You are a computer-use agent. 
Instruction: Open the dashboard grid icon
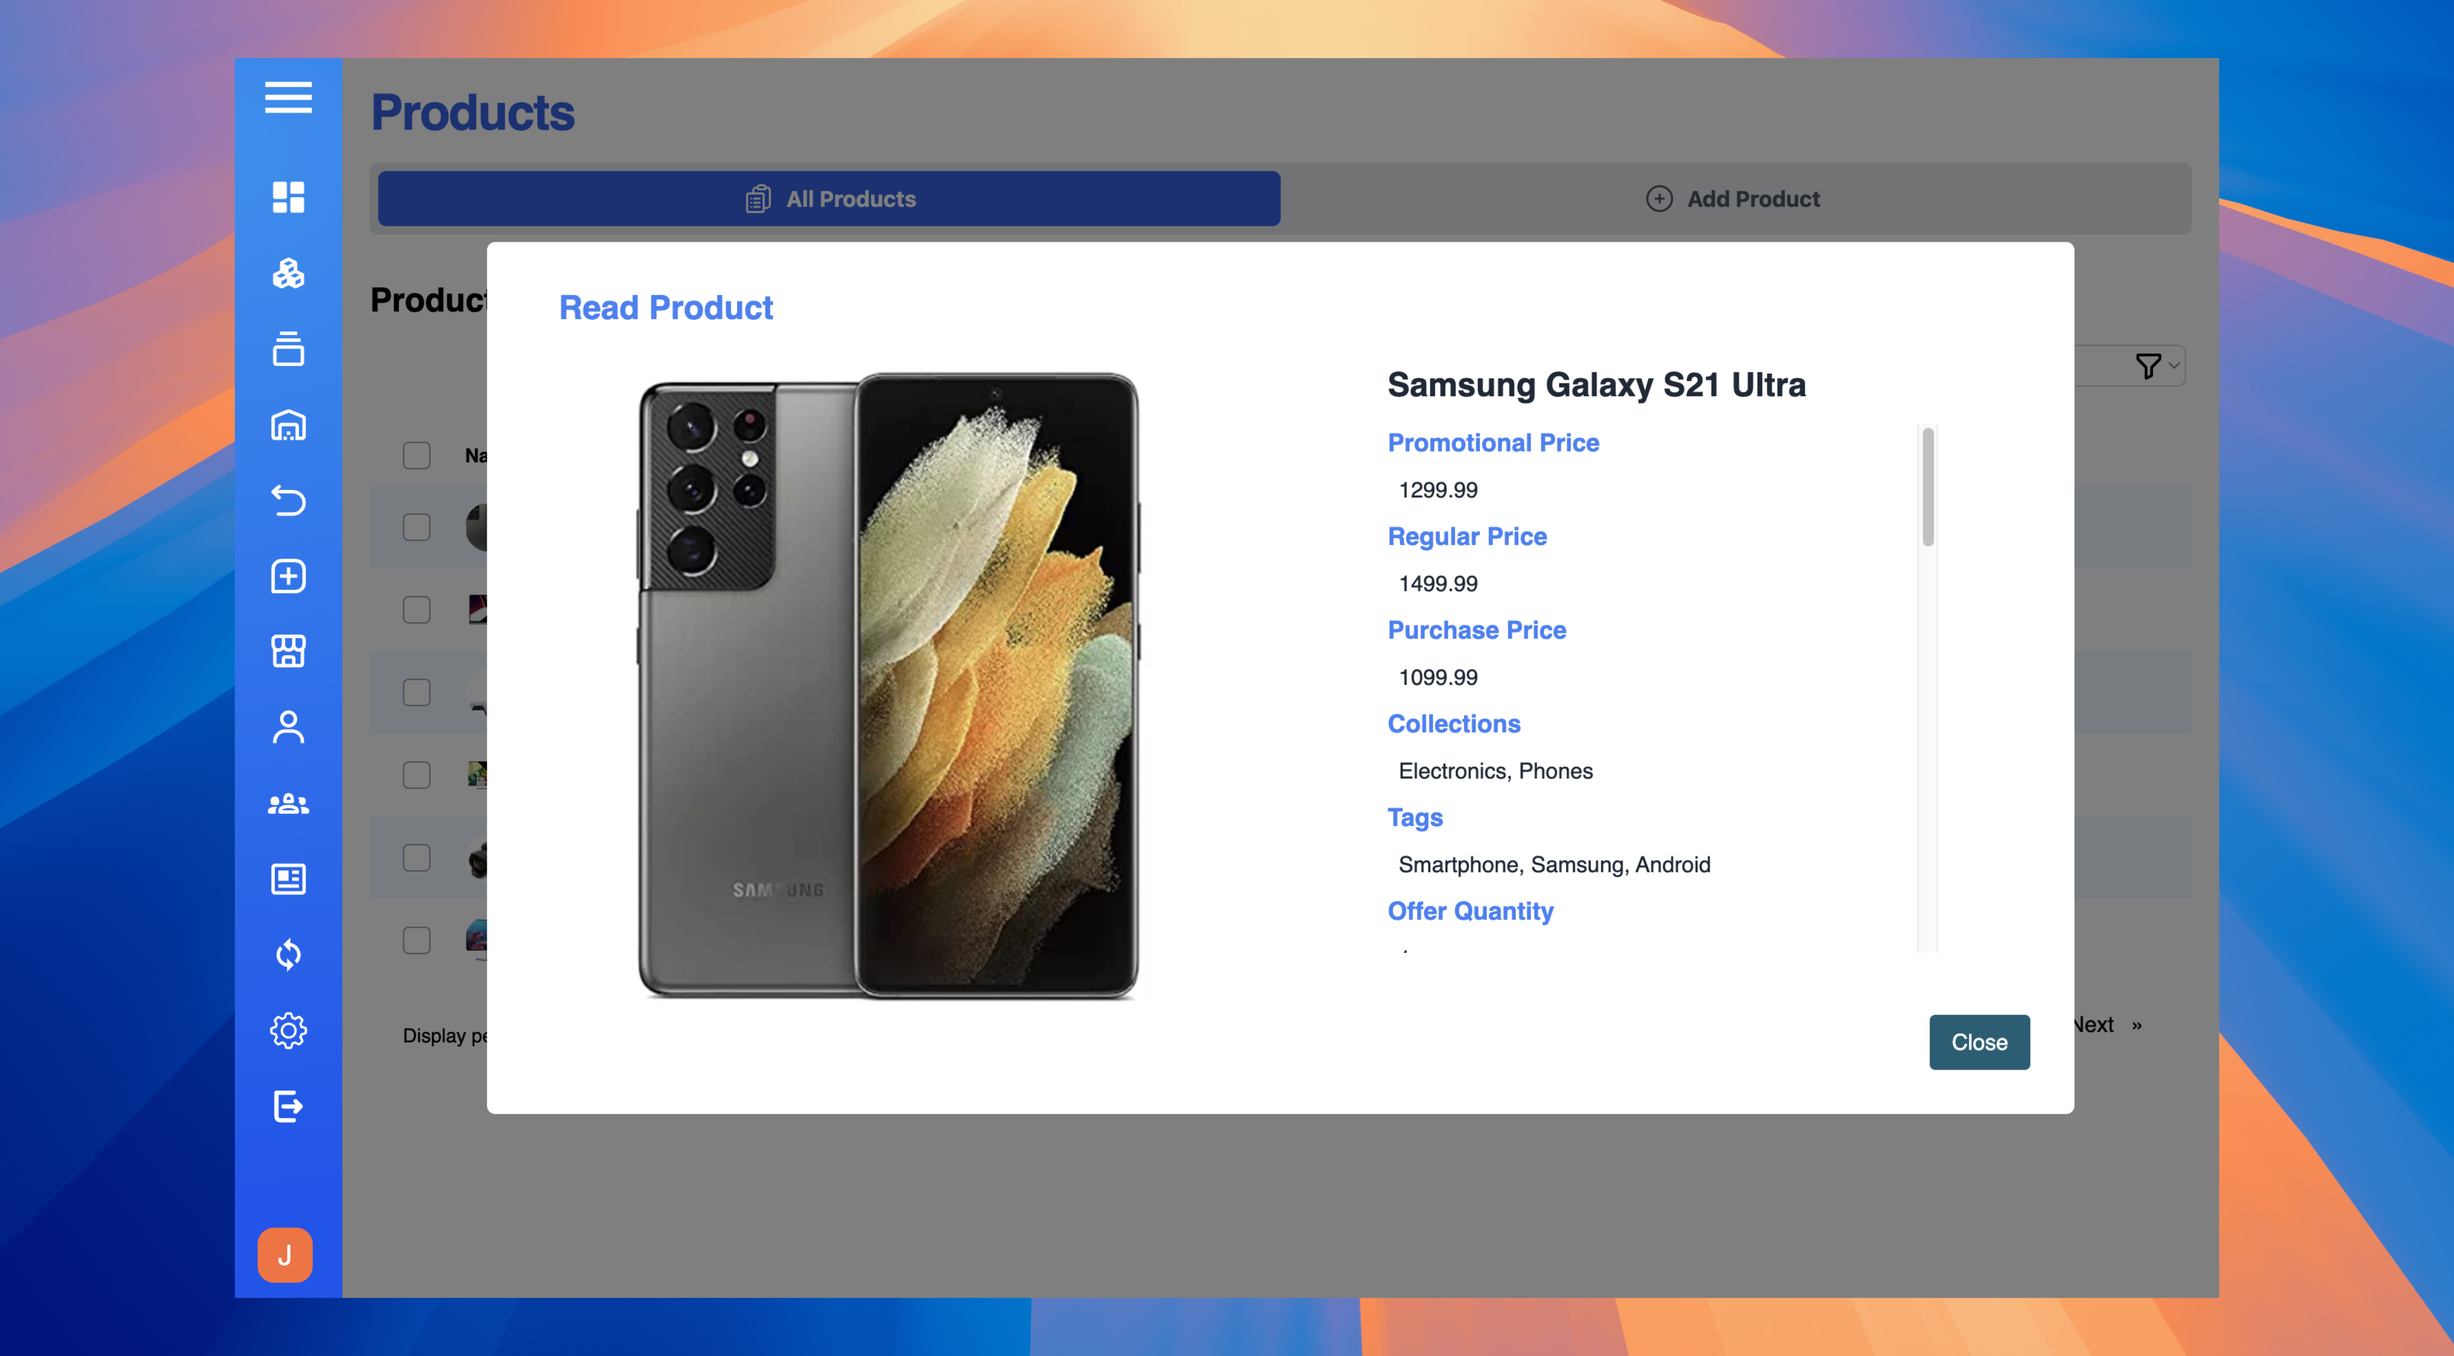point(288,197)
